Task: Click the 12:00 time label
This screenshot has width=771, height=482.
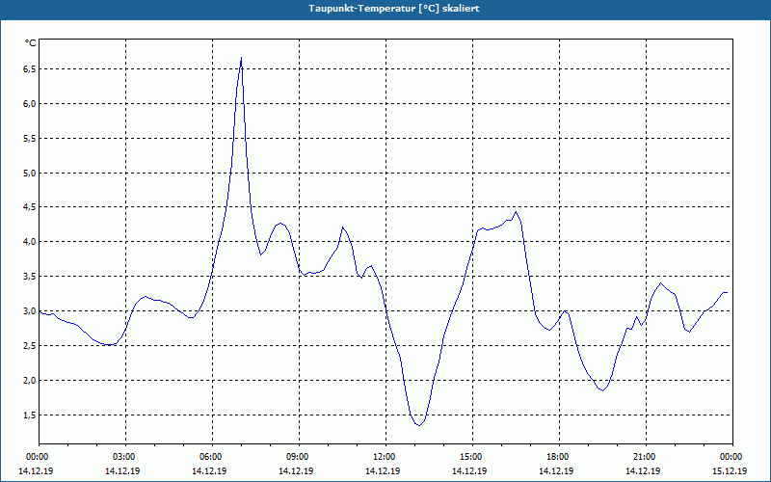Action: pyautogui.click(x=385, y=457)
